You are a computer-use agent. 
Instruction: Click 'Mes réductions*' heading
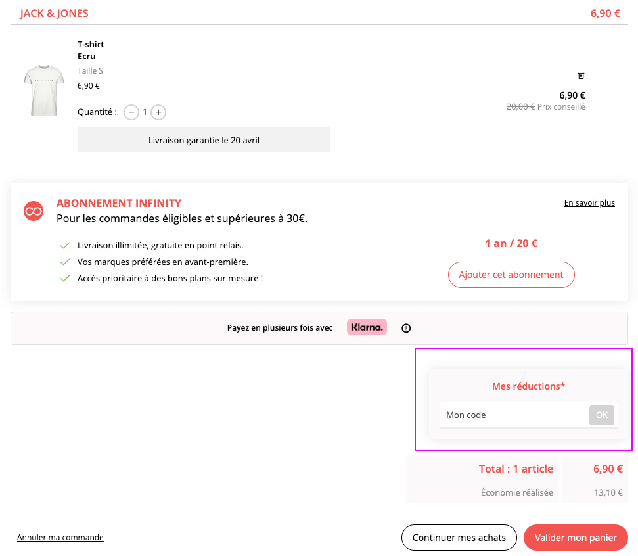tap(528, 386)
